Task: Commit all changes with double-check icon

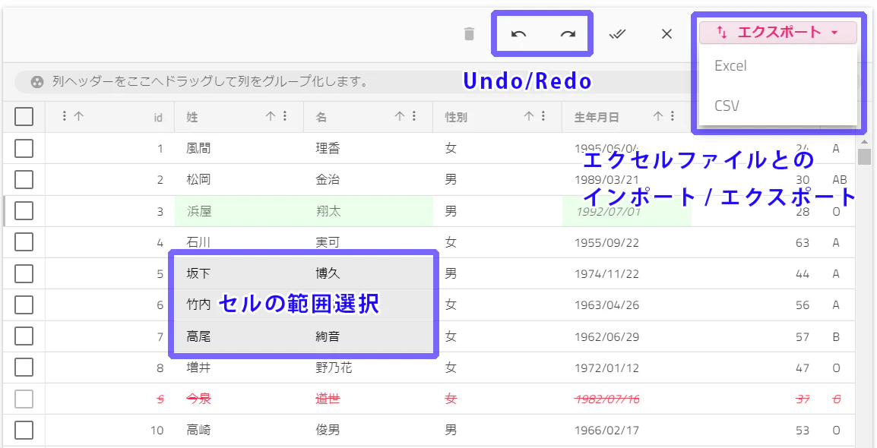Action: pyautogui.click(x=617, y=34)
